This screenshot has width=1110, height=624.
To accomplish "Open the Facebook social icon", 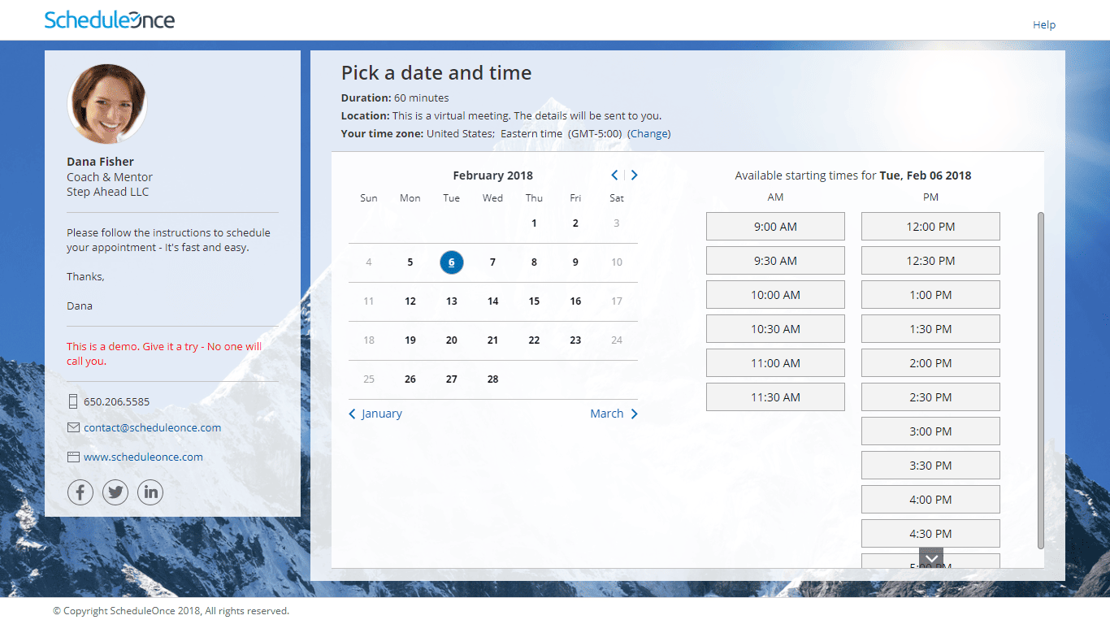I will (80, 492).
